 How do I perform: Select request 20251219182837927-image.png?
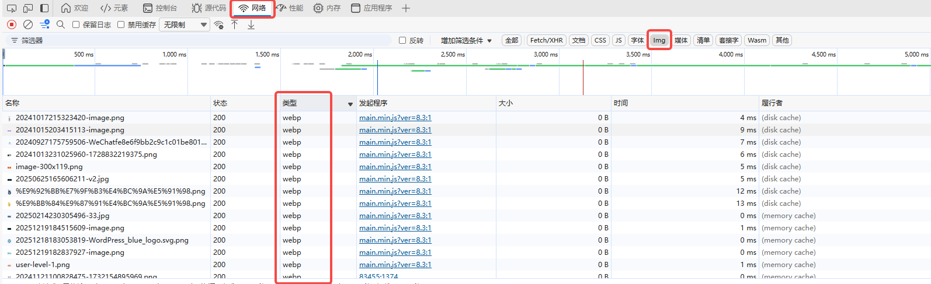tap(70, 253)
